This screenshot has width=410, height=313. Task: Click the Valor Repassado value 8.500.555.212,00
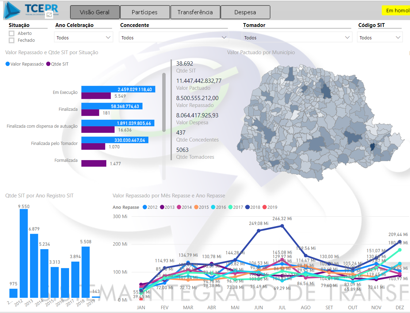pyautogui.click(x=197, y=98)
